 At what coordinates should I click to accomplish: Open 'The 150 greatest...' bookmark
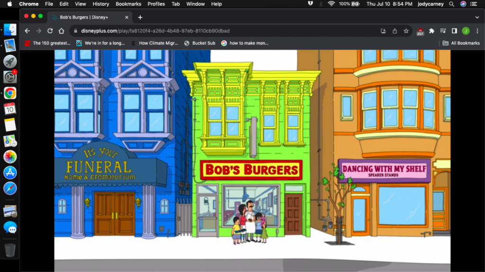48,43
